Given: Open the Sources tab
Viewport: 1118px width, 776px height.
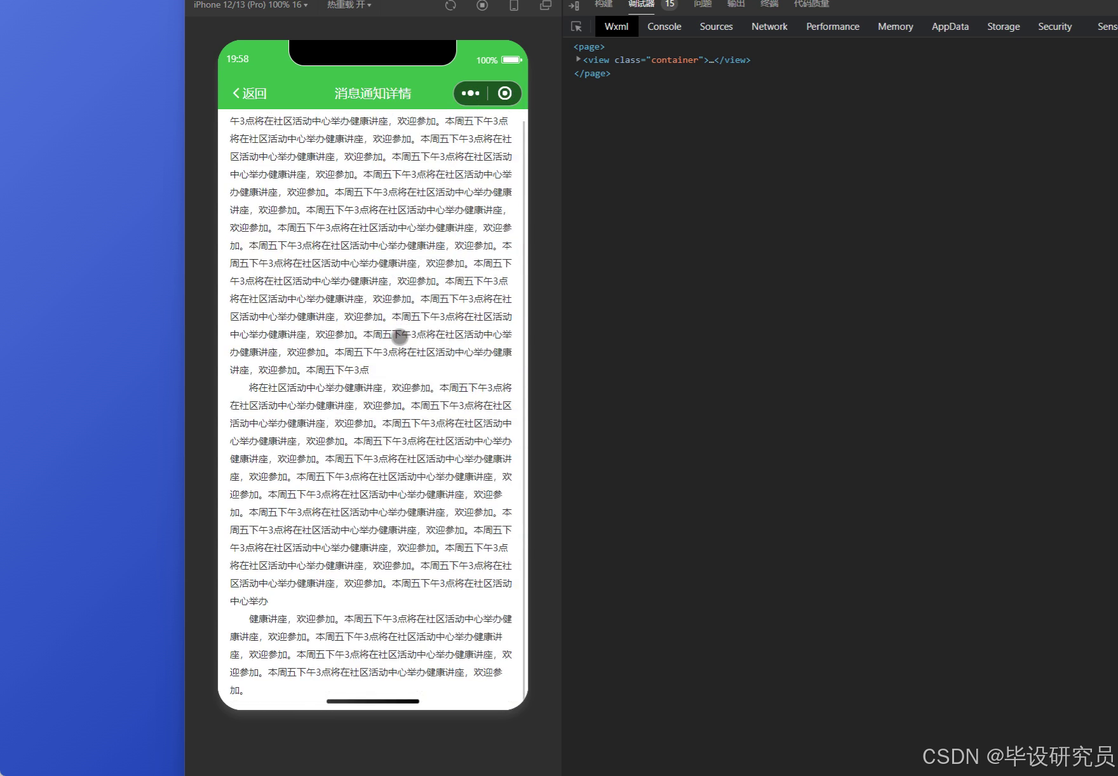Looking at the screenshot, I should tap(716, 27).
